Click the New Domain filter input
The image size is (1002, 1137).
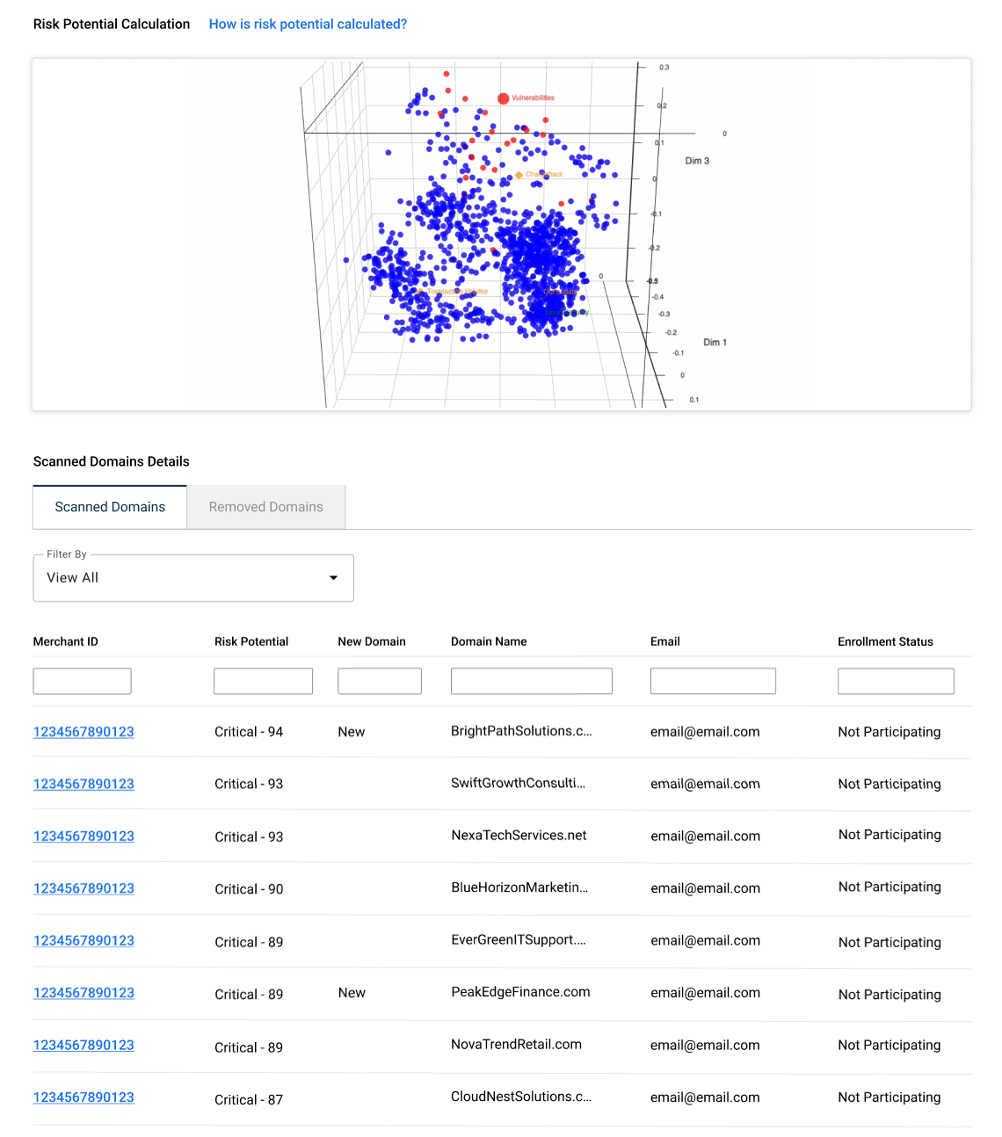coord(380,681)
